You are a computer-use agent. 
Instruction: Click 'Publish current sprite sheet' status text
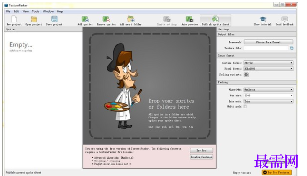[23, 172]
